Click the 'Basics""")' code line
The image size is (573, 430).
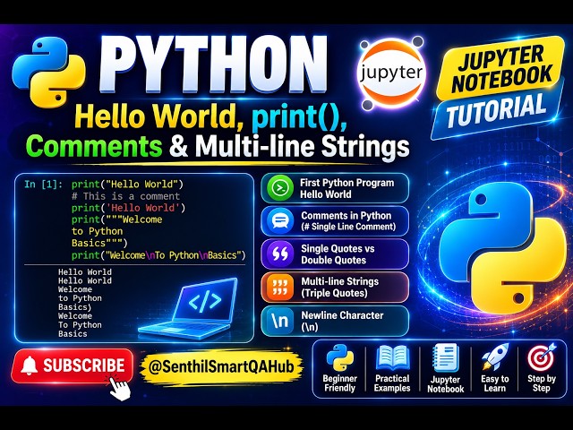tap(99, 243)
